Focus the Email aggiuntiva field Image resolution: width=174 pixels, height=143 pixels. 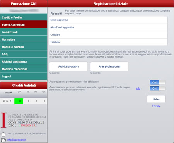coord(108,20)
